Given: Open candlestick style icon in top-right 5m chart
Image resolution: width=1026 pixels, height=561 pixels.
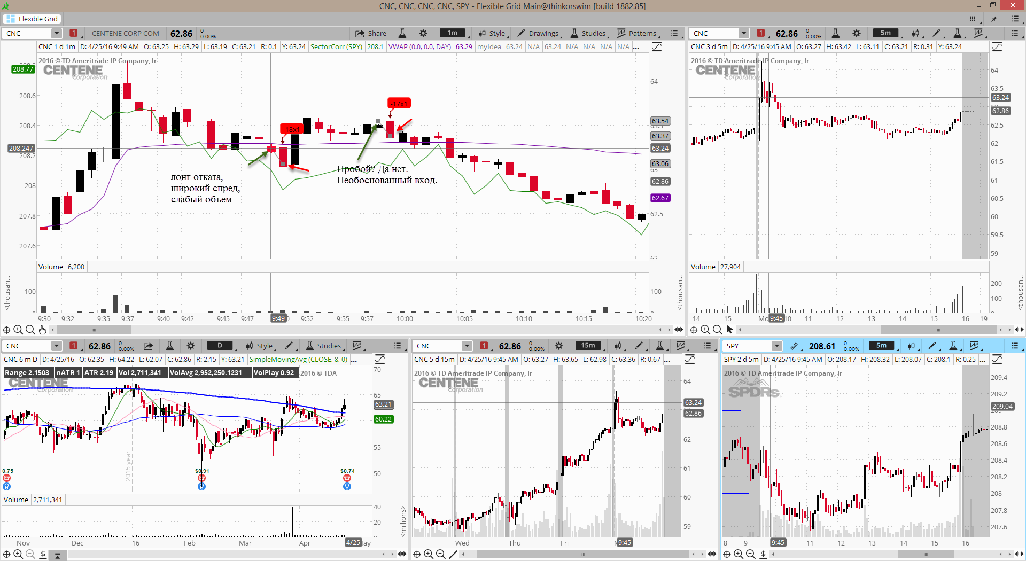Looking at the screenshot, I should pos(916,33).
